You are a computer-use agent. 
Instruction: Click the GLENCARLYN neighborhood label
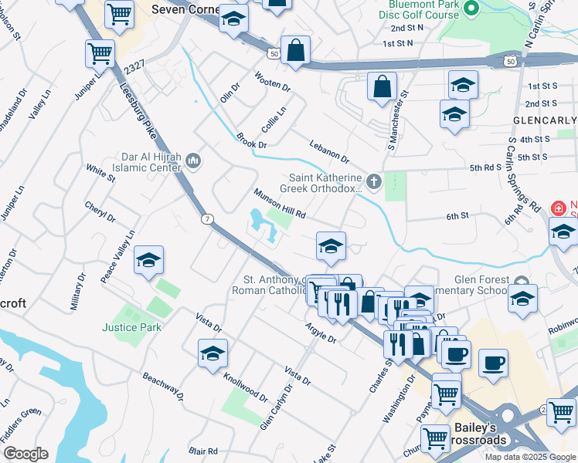click(546, 120)
